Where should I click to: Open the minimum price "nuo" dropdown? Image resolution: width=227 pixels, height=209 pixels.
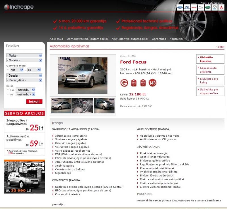point(25,90)
